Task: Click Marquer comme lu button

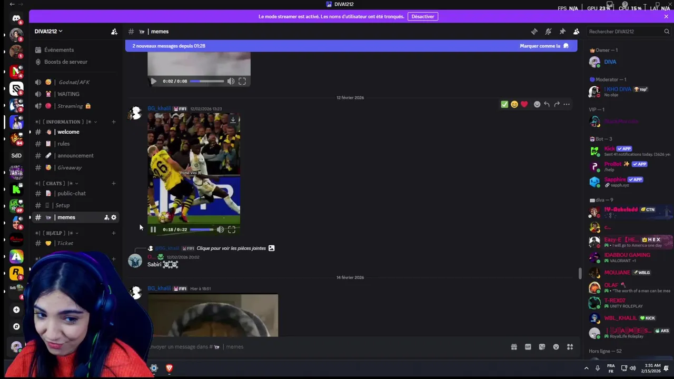Action: [544, 46]
